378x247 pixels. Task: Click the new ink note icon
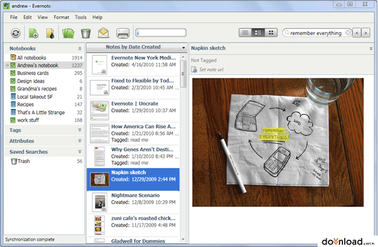coord(50,33)
